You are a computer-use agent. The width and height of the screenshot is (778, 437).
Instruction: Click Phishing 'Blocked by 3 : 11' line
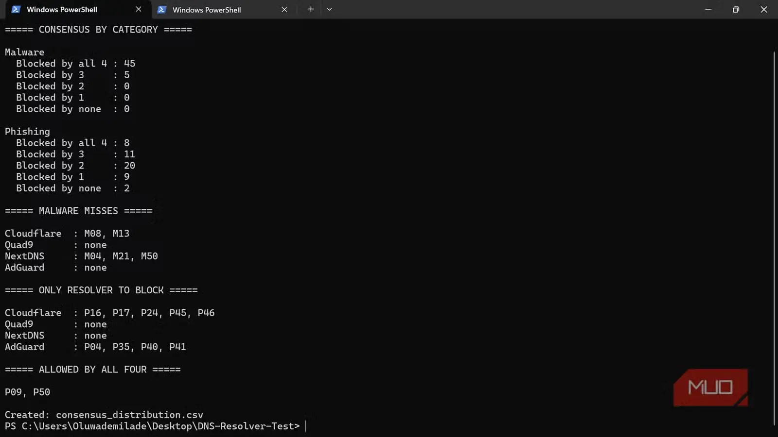75,154
